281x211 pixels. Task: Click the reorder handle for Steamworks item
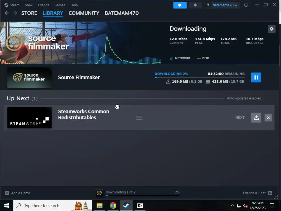coord(139,118)
